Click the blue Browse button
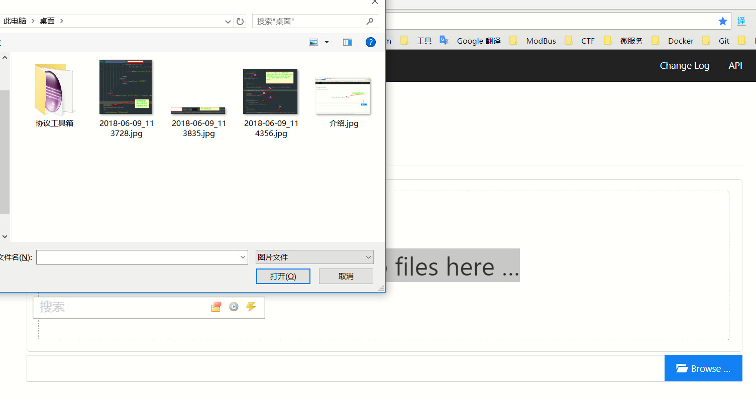This screenshot has width=756, height=402. pos(703,368)
